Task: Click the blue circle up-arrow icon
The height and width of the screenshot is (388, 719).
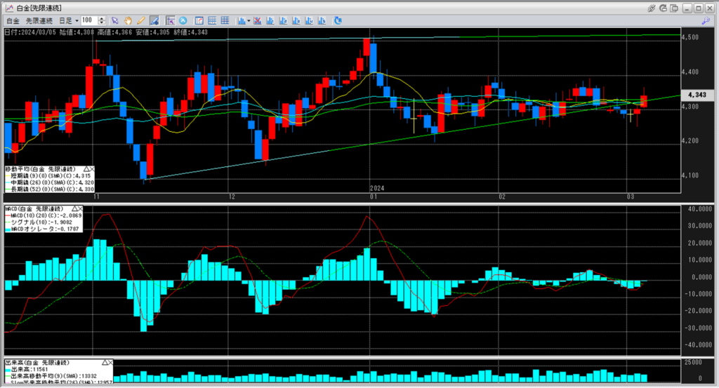Action: (183, 20)
